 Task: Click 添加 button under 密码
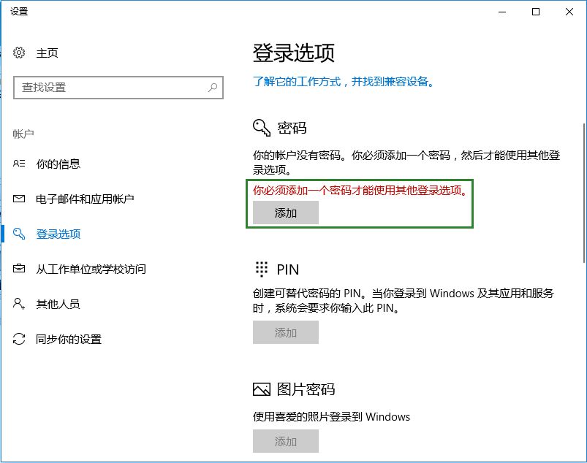tap(286, 213)
